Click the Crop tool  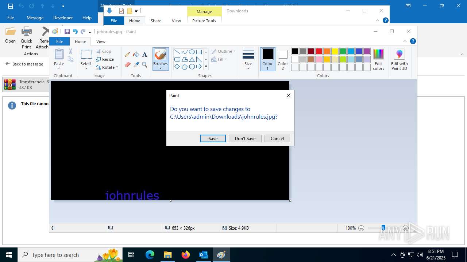pyautogui.click(x=104, y=51)
